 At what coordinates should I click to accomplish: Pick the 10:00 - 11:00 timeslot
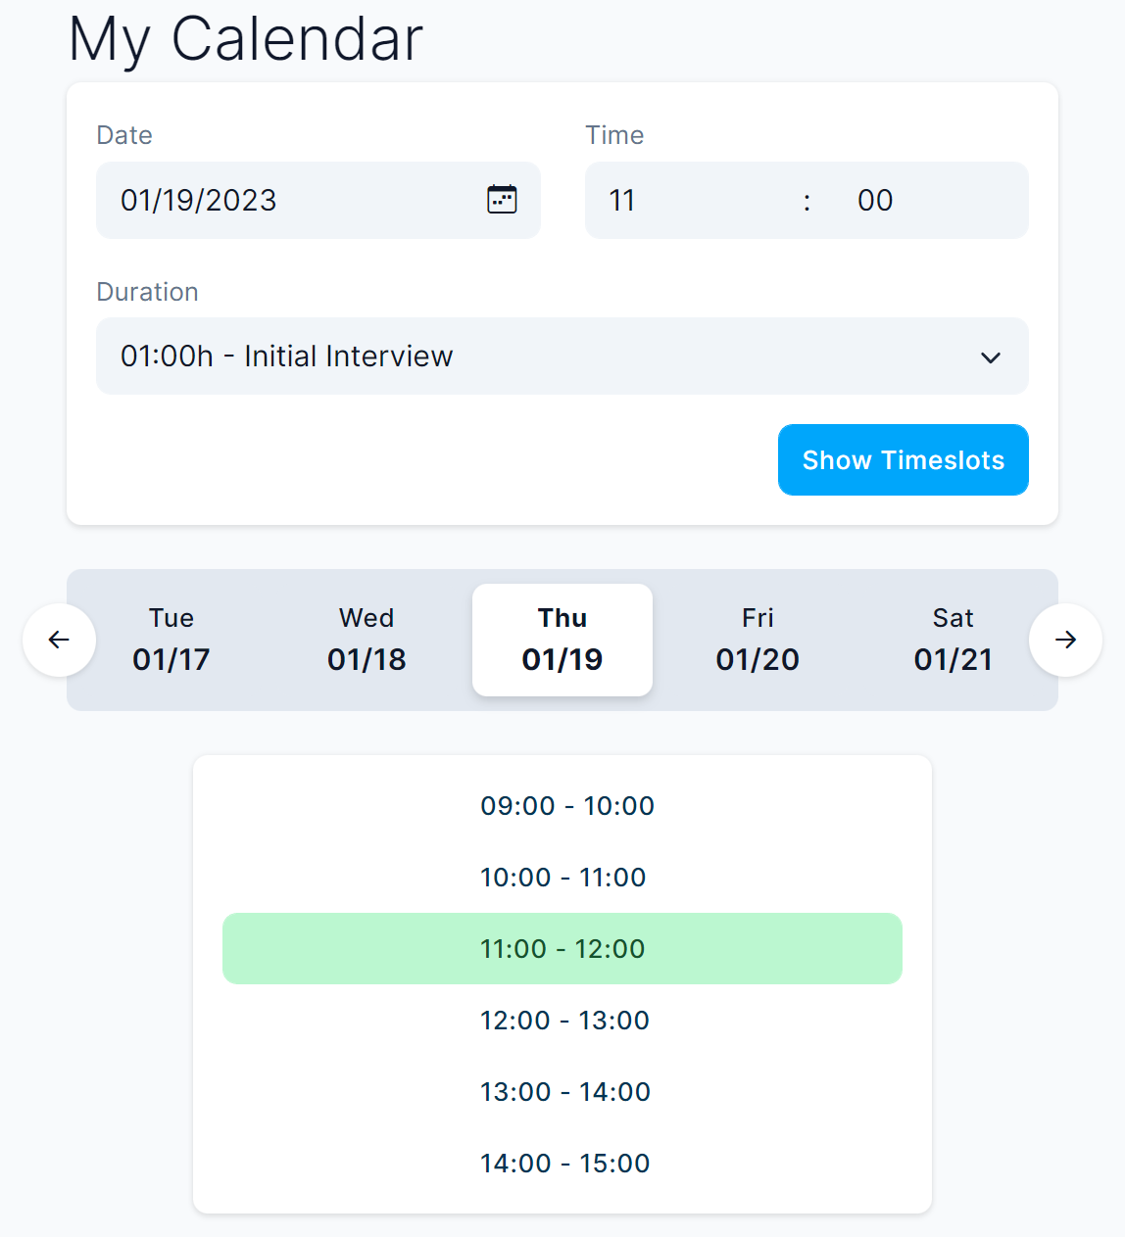tap(562, 878)
